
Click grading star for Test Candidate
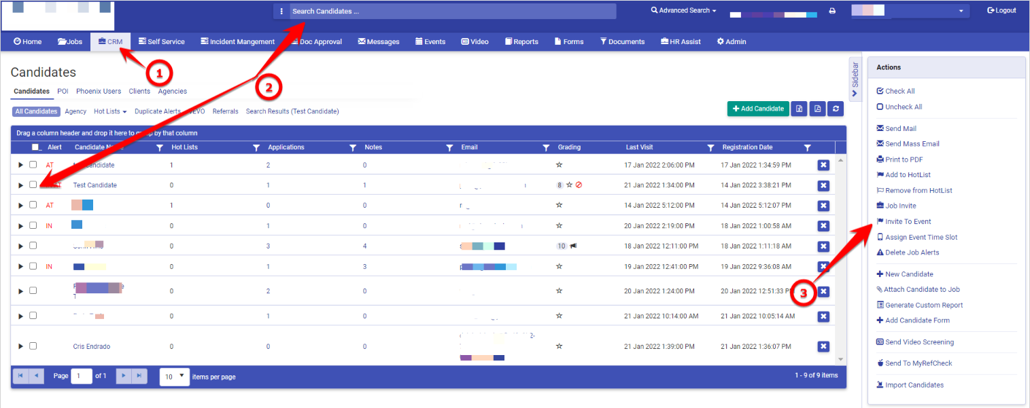coord(570,185)
